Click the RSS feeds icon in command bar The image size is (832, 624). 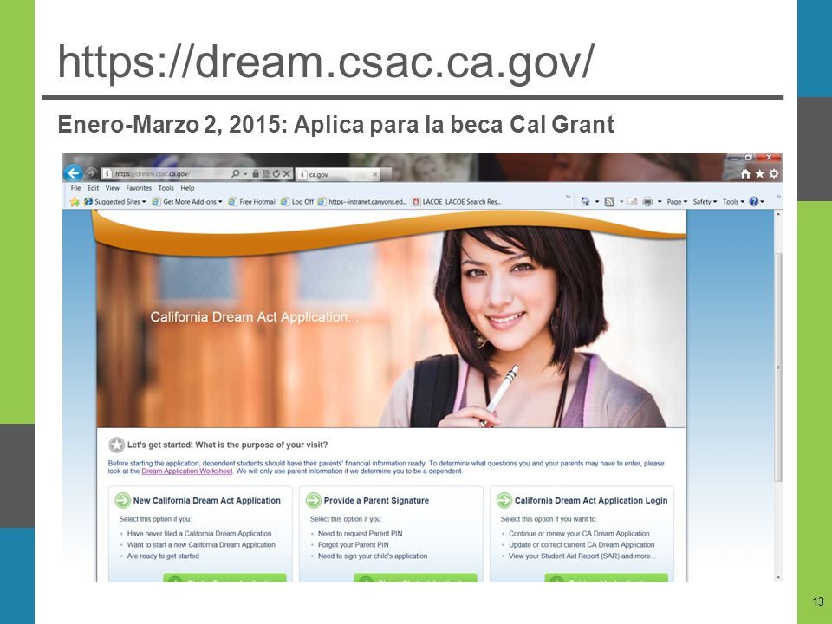(609, 202)
